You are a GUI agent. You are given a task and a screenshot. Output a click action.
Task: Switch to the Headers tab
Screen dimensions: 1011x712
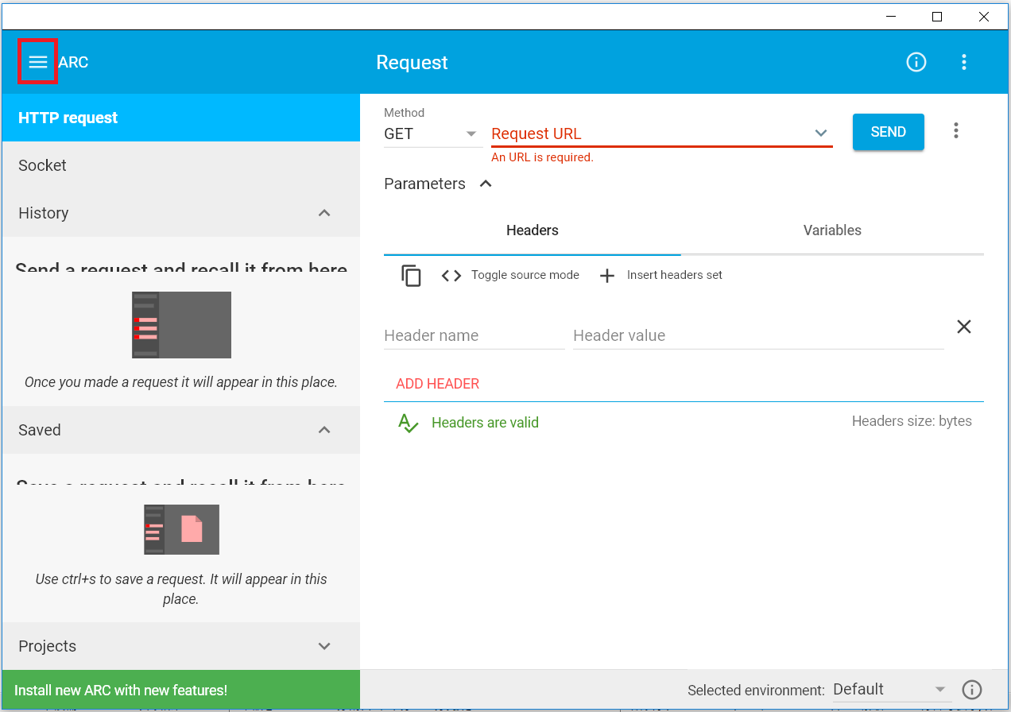(532, 230)
